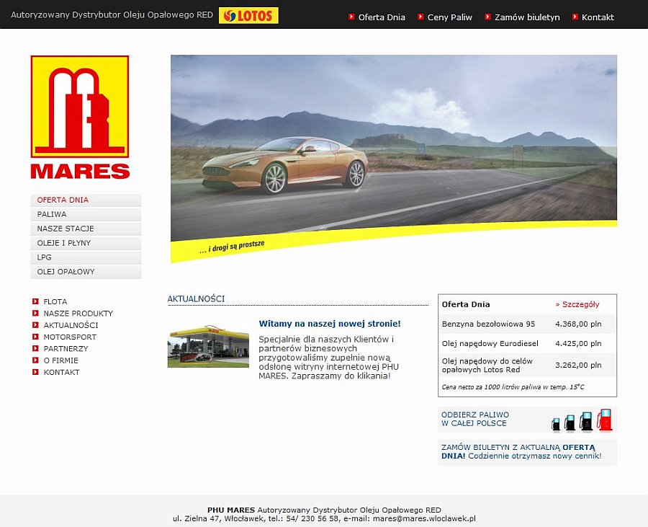Click red arrow bullet next to O FIRMIE

35,360
